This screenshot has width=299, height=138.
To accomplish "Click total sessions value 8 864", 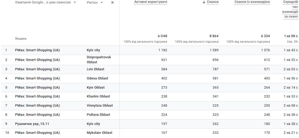I will coord(214,36).
